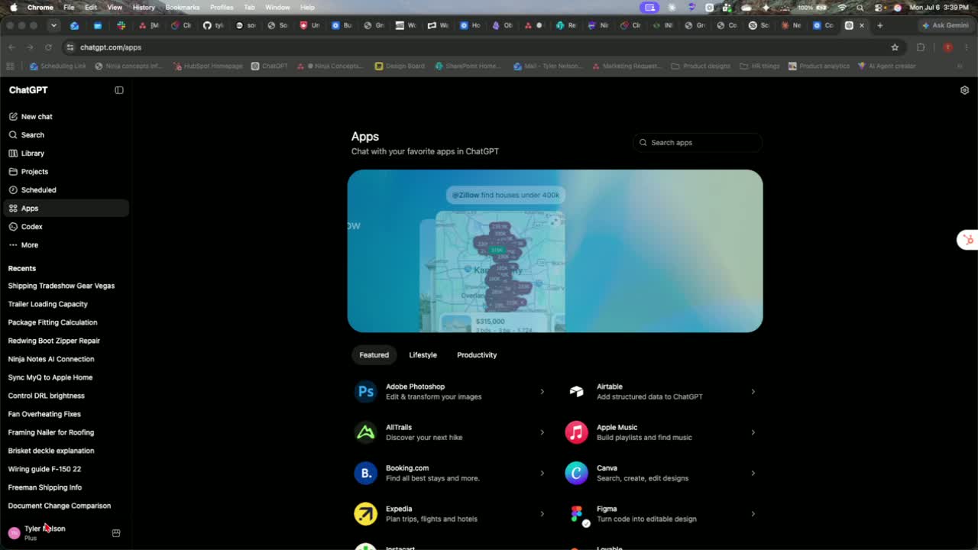This screenshot has width=978, height=550.
Task: Expand the Figma row chevron
Action: tap(753, 514)
